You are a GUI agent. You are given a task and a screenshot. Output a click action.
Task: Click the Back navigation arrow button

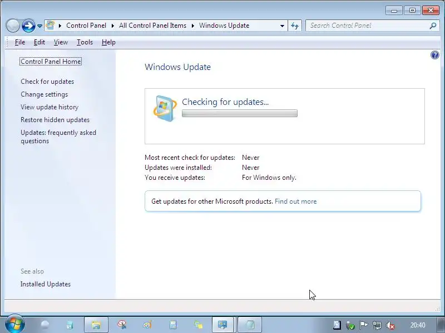(12, 26)
